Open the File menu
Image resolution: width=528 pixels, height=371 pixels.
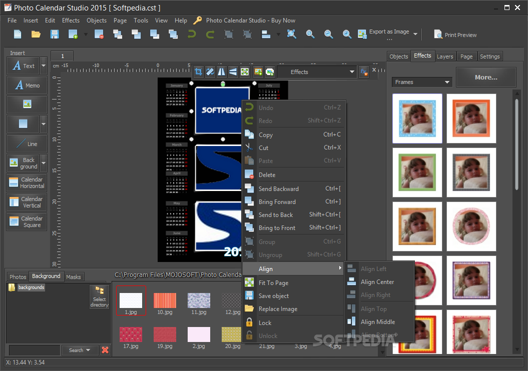pyautogui.click(x=12, y=20)
